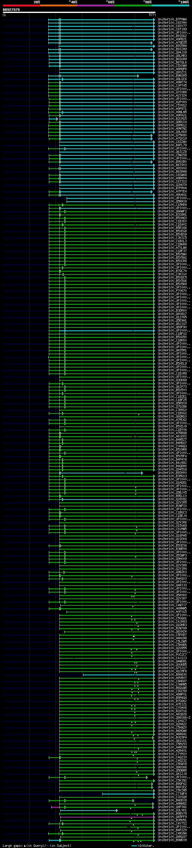Click the query end position 577
The width and height of the screenshot is (192, 848).
[151, 15]
